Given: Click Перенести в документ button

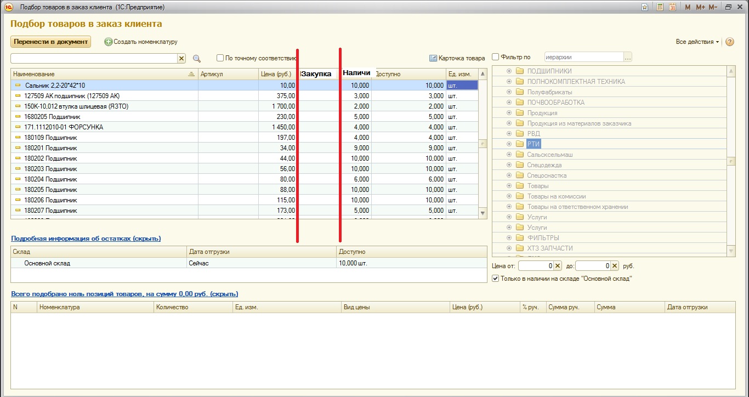Looking at the screenshot, I should point(50,42).
